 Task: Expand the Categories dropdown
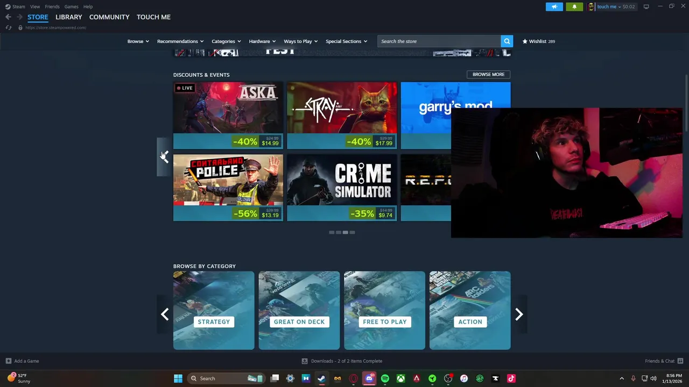click(226, 41)
